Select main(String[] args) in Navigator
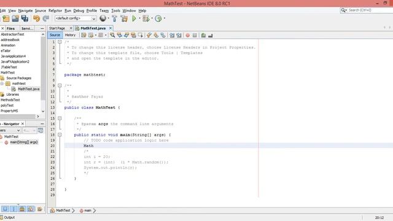The image size is (393, 221). click(x=23, y=142)
